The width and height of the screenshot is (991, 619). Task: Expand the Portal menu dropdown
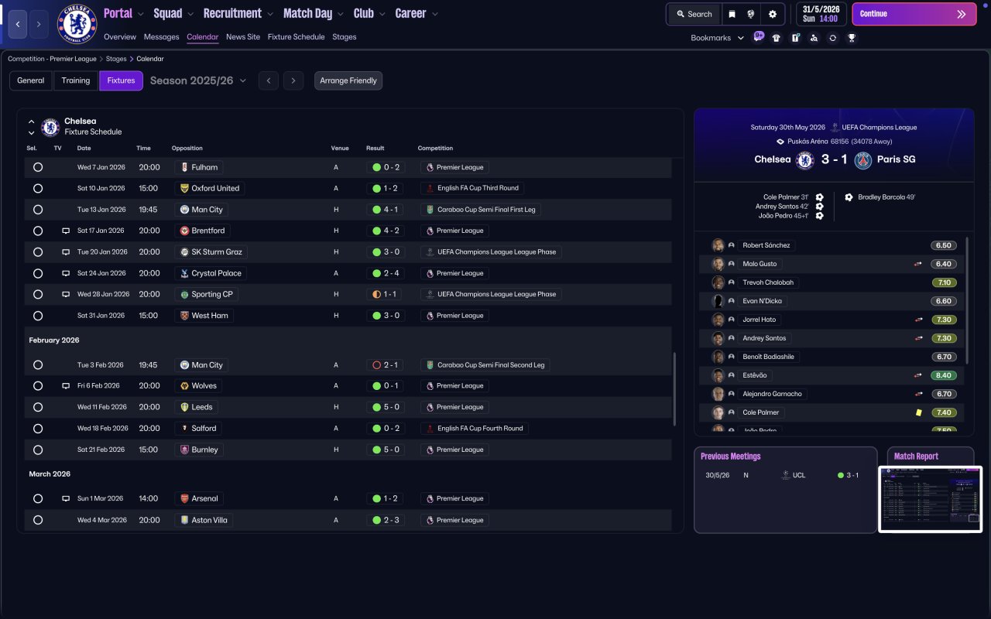(140, 14)
